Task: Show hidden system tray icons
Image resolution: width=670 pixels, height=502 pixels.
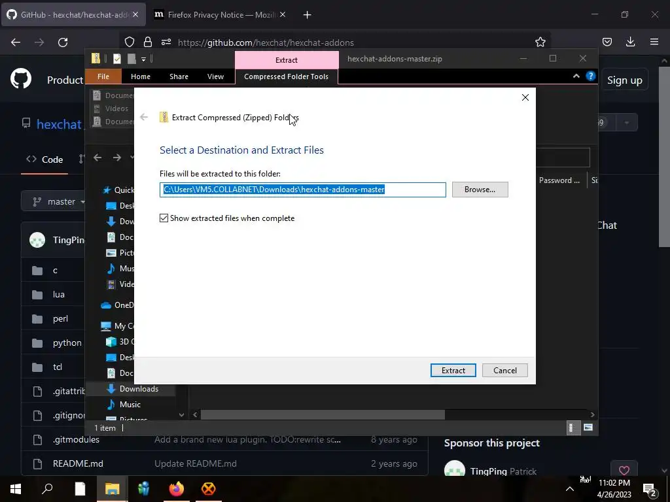Action: point(570,489)
